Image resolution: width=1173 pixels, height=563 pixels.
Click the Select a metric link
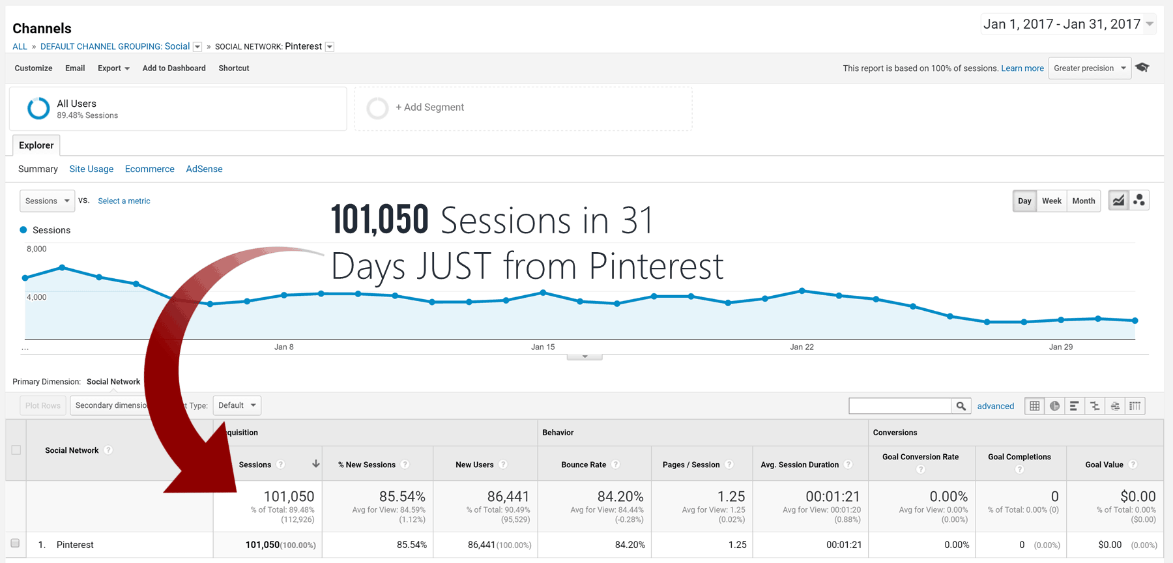pos(124,201)
